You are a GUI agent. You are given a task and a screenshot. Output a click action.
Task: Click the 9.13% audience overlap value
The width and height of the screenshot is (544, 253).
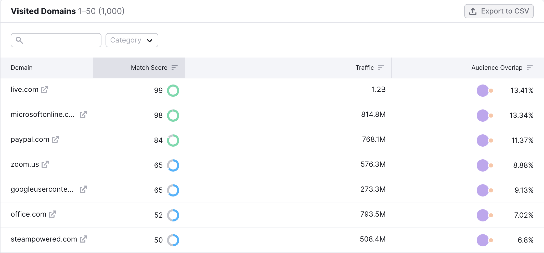[524, 190]
